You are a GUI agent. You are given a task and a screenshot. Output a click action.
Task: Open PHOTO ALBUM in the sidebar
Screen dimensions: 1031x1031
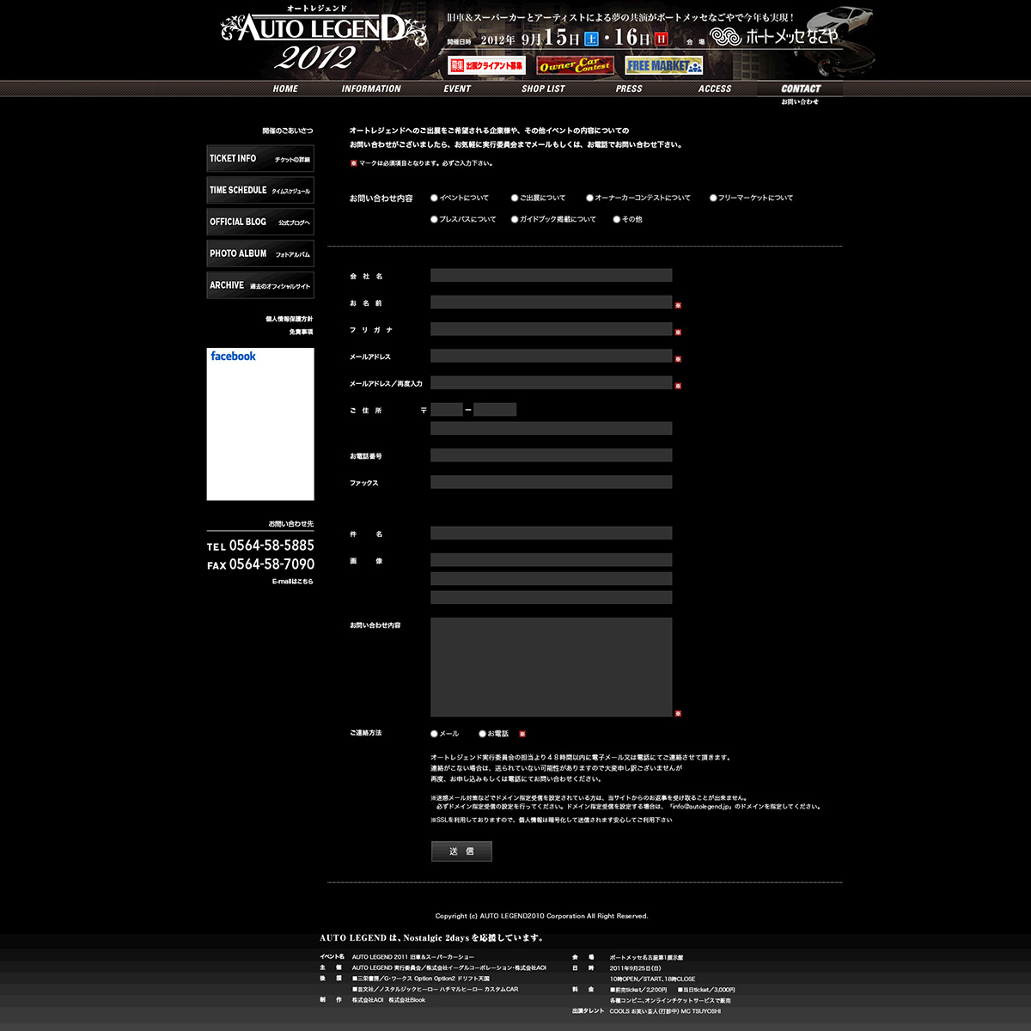pyautogui.click(x=260, y=253)
